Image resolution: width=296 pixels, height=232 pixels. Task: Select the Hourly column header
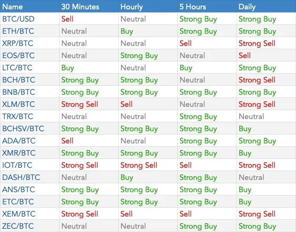click(131, 7)
